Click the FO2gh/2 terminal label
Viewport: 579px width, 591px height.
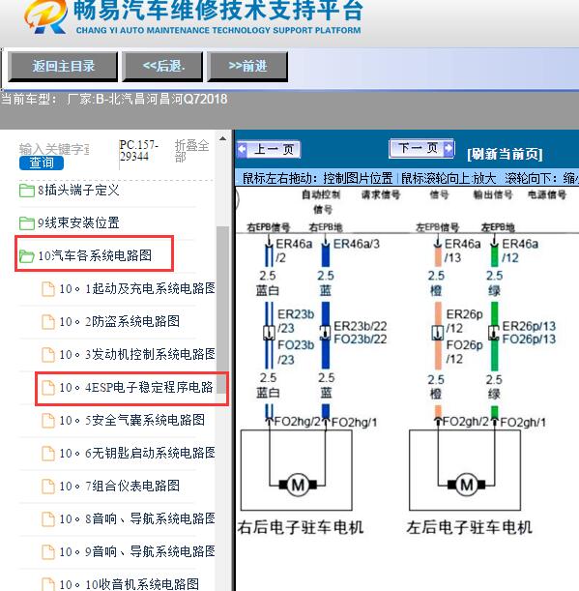[466, 422]
